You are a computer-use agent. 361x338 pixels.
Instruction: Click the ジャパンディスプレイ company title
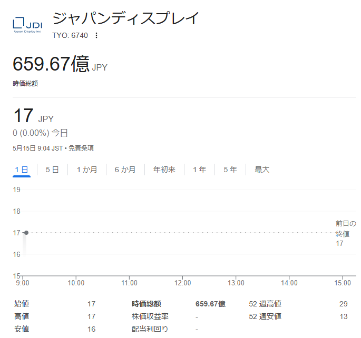[125, 18]
